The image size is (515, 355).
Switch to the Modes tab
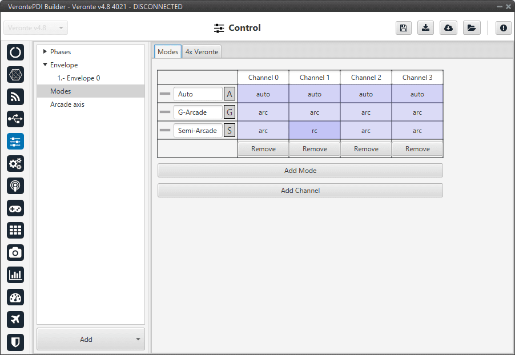point(168,51)
